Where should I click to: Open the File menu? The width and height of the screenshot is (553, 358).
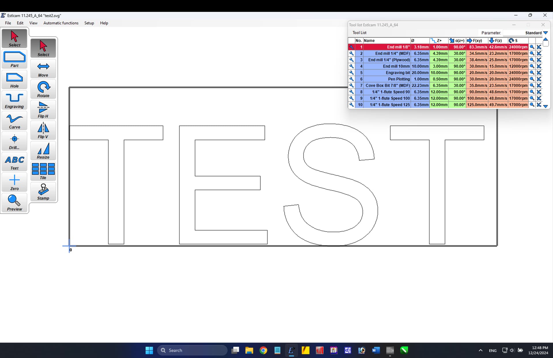tap(8, 23)
